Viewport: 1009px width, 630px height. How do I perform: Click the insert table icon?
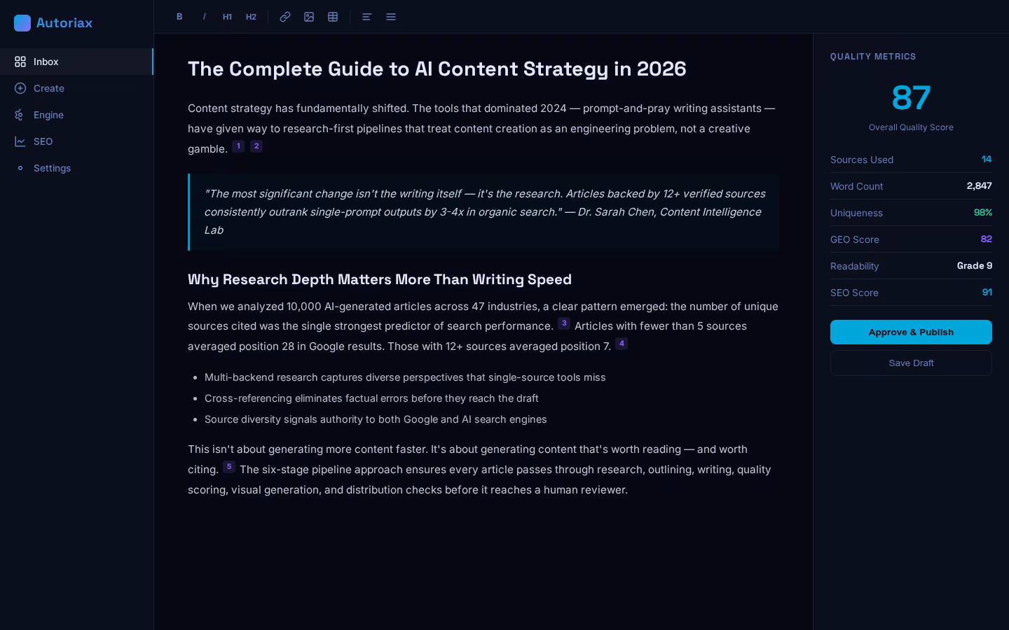pos(333,17)
